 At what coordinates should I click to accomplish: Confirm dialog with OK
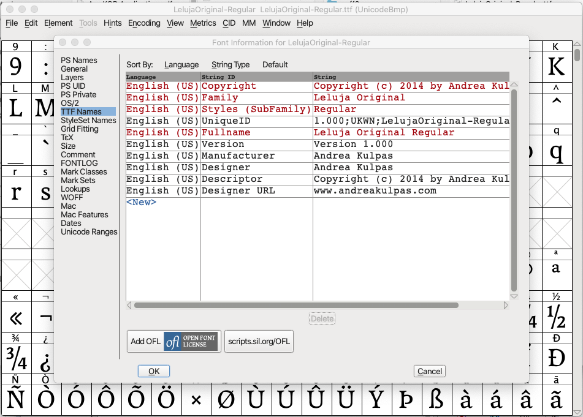coord(154,371)
